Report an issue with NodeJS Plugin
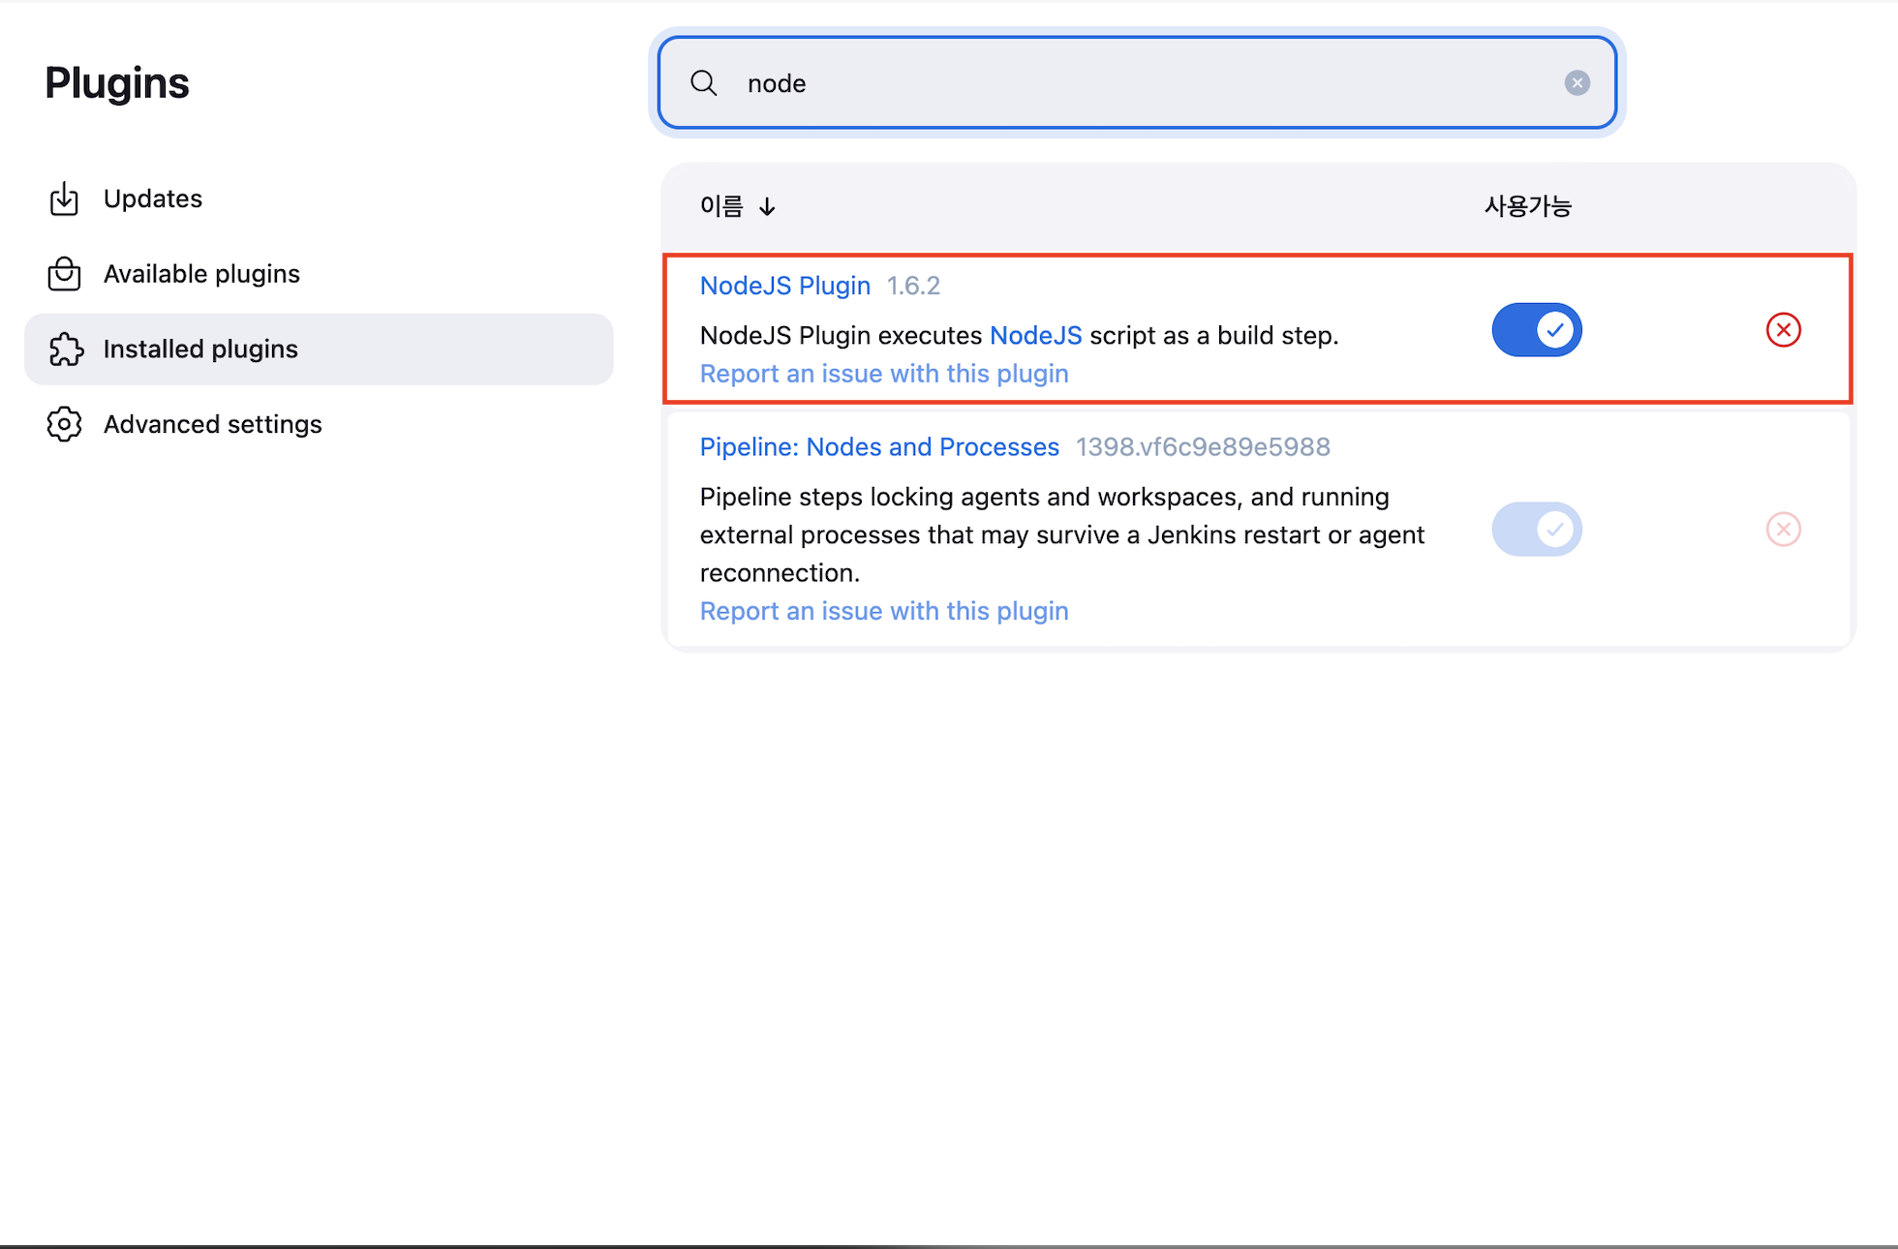This screenshot has height=1249, width=1898. click(x=883, y=374)
